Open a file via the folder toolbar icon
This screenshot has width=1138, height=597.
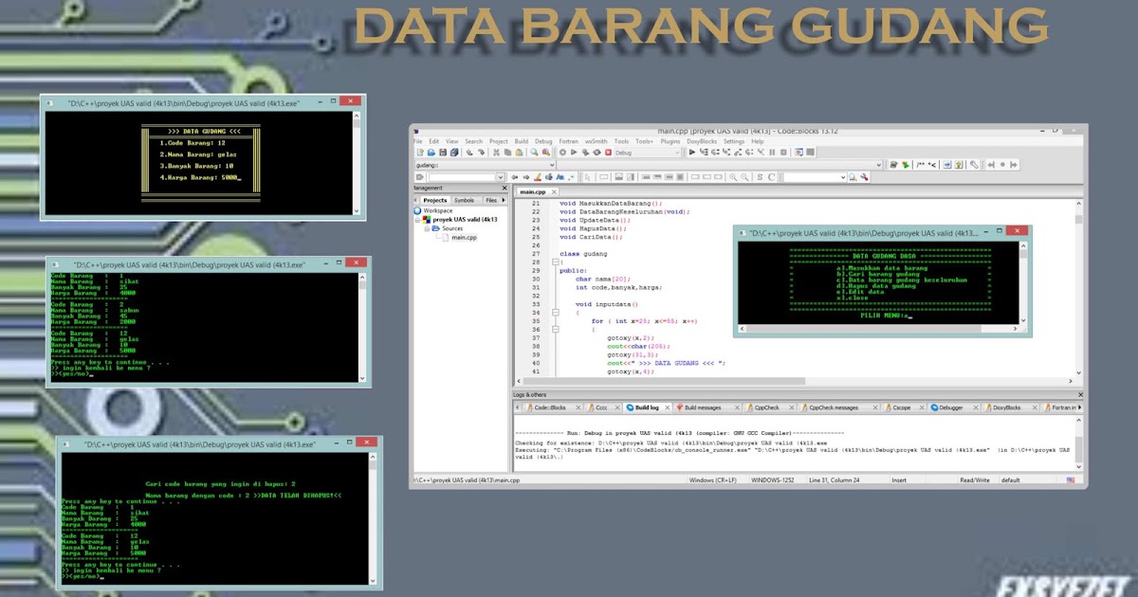pyautogui.click(x=431, y=153)
